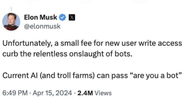
Task: Select the Views label
Action: [x=103, y=93]
